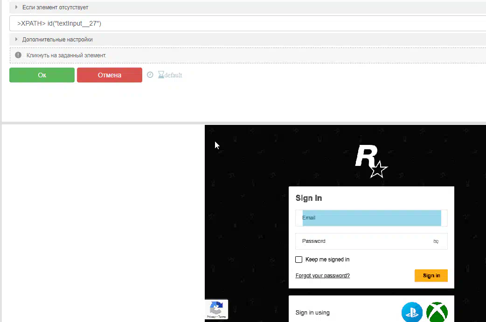Screen dimensions: 486x322
Task: Sign in using PlayStation icon
Action: click(x=412, y=312)
